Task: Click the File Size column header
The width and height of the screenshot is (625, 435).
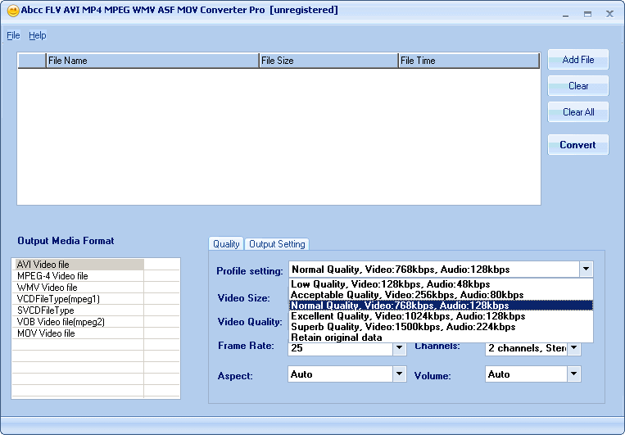Action: point(328,61)
